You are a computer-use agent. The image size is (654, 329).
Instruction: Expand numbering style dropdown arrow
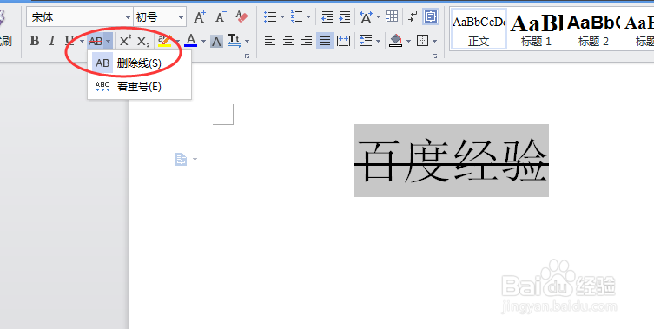[x=308, y=17]
